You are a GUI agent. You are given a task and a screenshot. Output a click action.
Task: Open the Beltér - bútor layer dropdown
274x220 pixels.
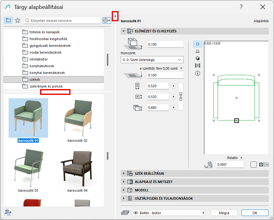[168, 213]
